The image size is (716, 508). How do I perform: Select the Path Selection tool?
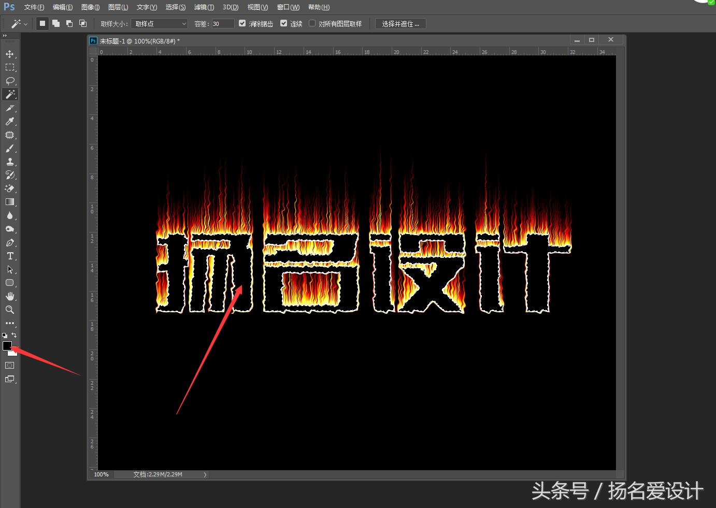pos(10,269)
